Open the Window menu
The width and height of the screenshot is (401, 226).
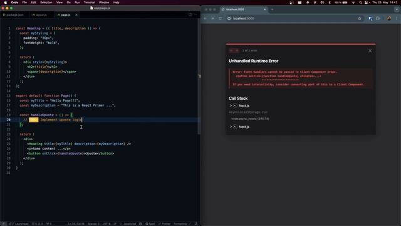pos(104,3)
